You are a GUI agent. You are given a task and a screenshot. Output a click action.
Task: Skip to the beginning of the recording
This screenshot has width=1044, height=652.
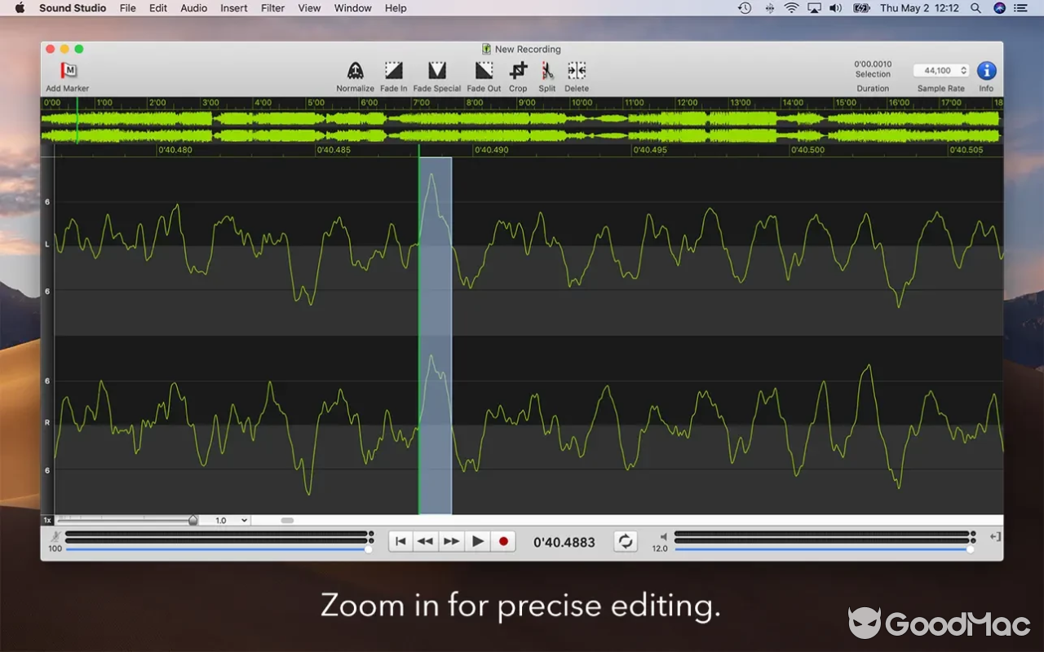[400, 540]
